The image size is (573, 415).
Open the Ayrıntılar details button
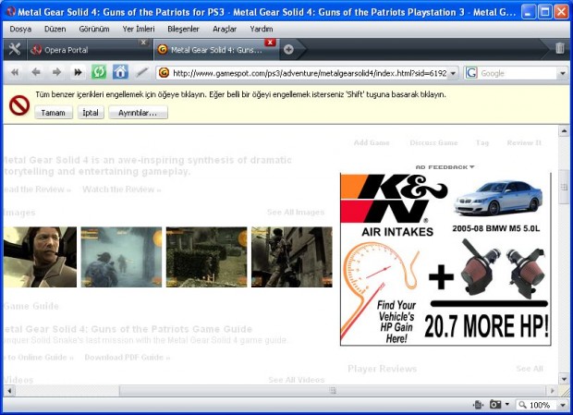tap(138, 113)
